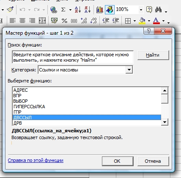Screen dimensions: 181x178
Task: Click the AutoSum sigma icon
Action: point(63,10)
